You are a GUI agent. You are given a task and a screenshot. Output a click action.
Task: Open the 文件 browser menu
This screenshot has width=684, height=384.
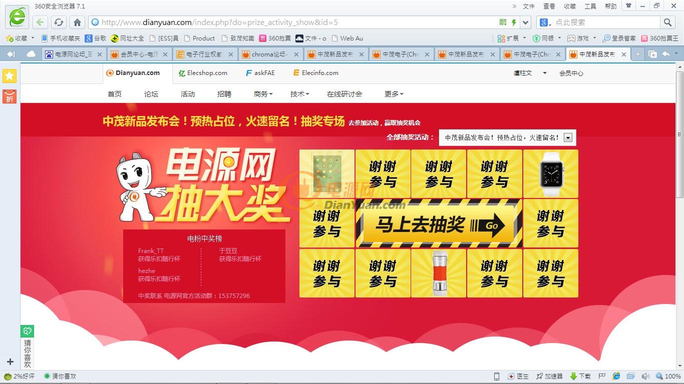tap(529, 6)
